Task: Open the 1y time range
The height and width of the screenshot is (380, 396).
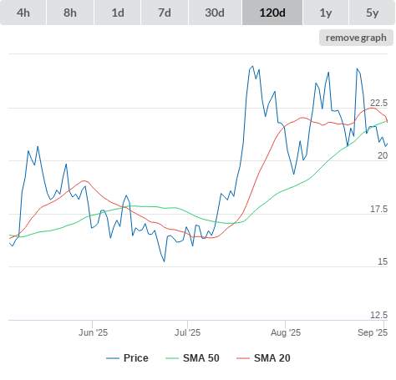Action: (326, 13)
